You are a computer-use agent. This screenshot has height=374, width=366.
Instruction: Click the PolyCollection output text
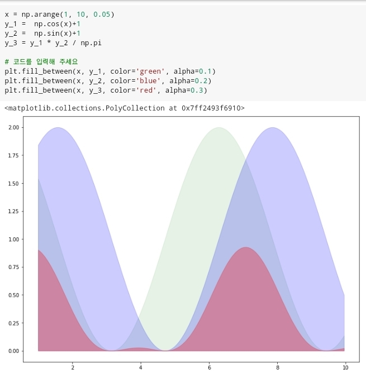[x=125, y=108]
